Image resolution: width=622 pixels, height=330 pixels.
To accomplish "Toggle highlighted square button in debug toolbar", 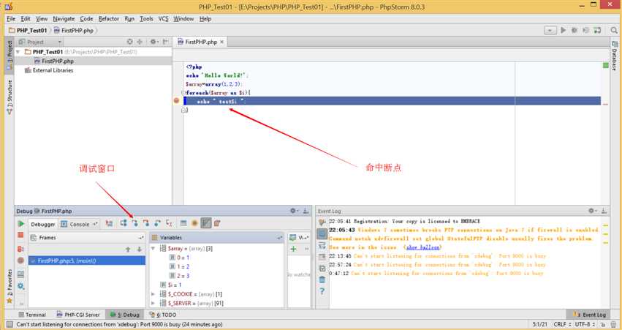I will pyautogui.click(x=206, y=224).
